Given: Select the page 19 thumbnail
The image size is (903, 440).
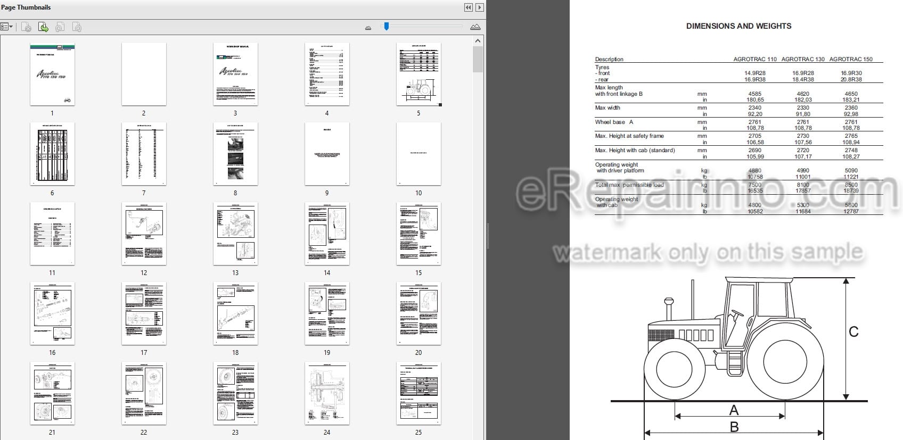Looking at the screenshot, I should point(327,313).
